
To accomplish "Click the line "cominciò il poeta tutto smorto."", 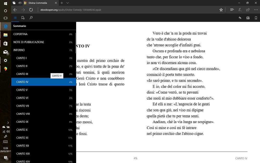I will 171,75.
